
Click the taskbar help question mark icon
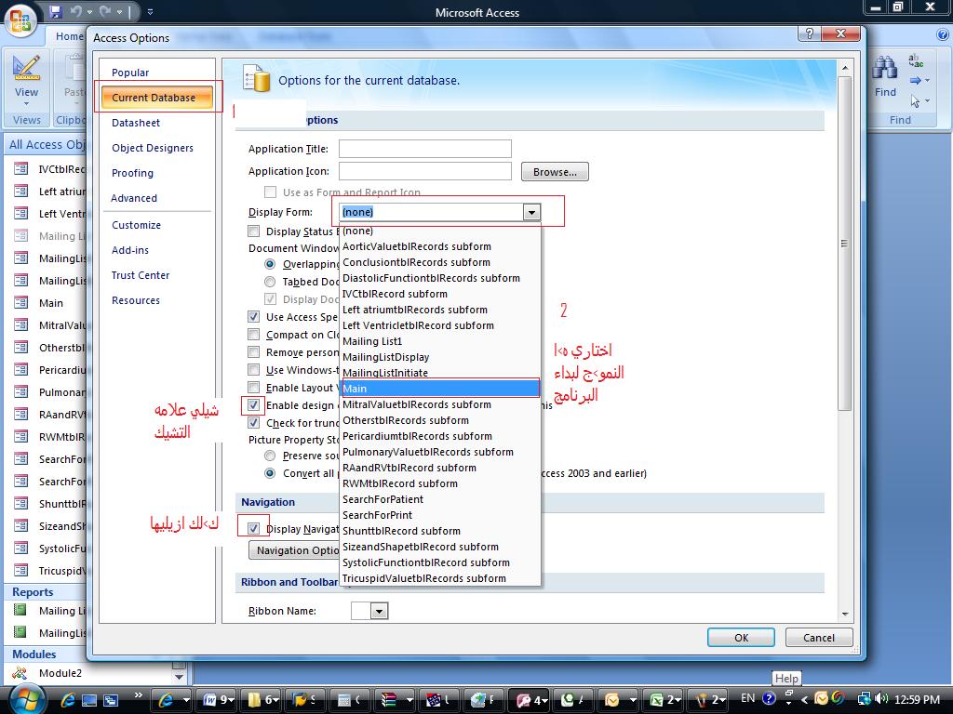click(x=769, y=699)
